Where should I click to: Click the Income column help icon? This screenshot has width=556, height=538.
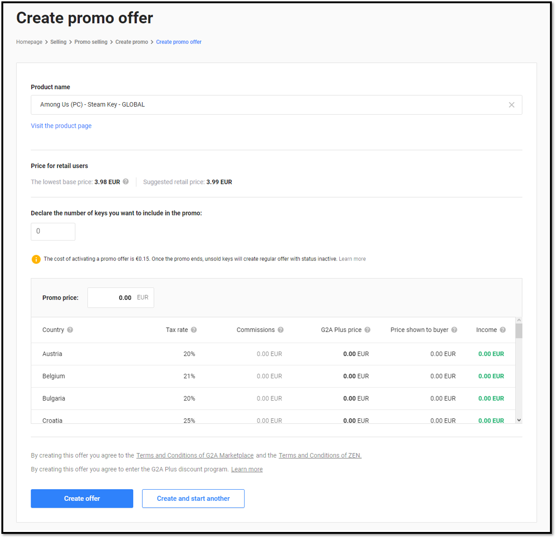coord(503,330)
